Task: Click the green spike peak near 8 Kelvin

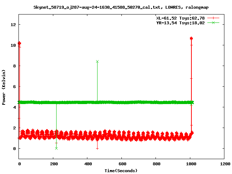Action: (x=97, y=61)
